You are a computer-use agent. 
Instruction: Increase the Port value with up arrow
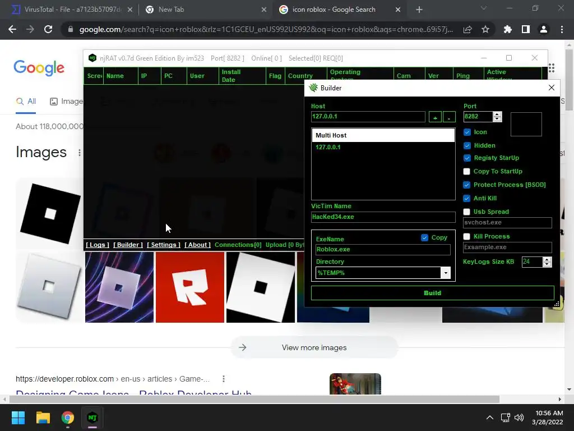497,114
